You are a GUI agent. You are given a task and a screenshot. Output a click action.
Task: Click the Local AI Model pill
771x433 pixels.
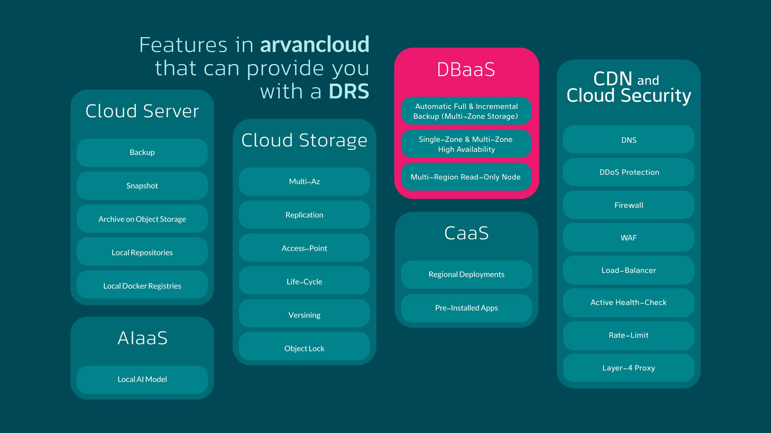142,379
